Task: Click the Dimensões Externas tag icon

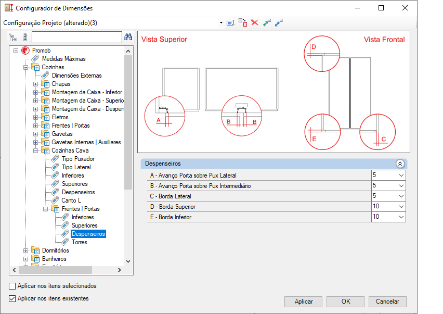Action: click(45, 76)
